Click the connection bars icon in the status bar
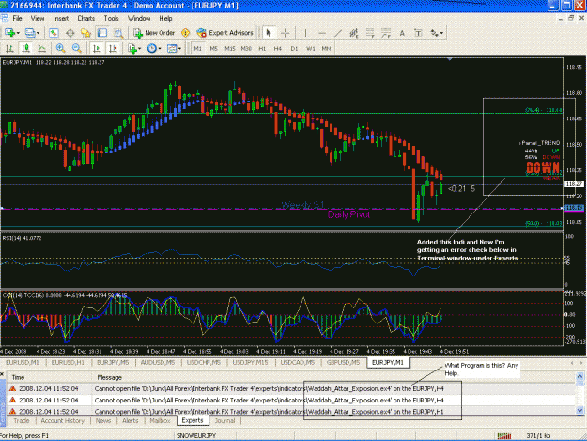This screenshot has width=587, height=441. [x=504, y=435]
